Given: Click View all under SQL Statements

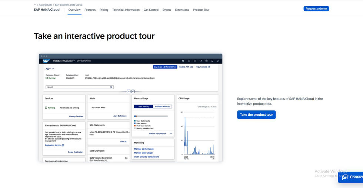Looking at the screenshot, I should tap(123, 141).
